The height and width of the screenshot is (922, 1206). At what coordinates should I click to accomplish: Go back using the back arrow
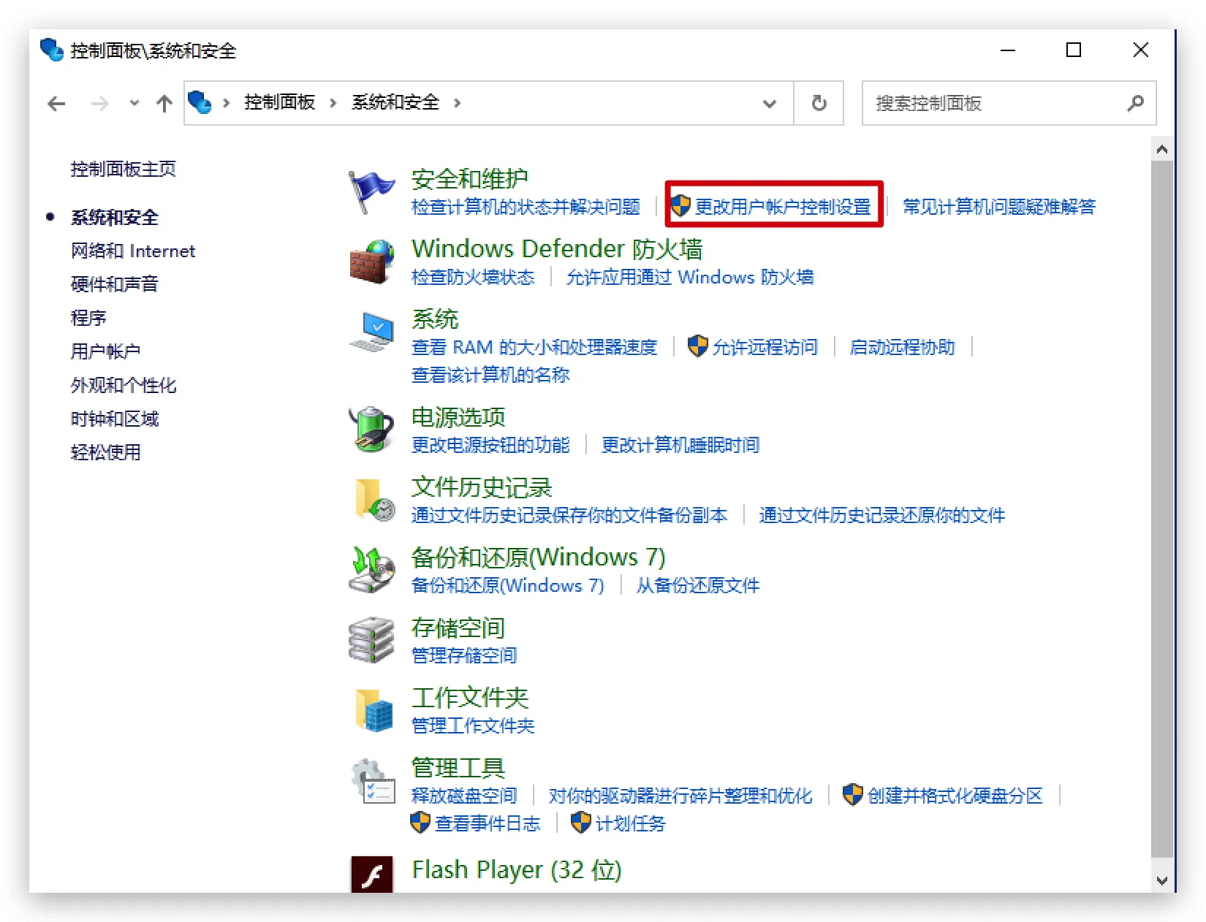coord(57,104)
